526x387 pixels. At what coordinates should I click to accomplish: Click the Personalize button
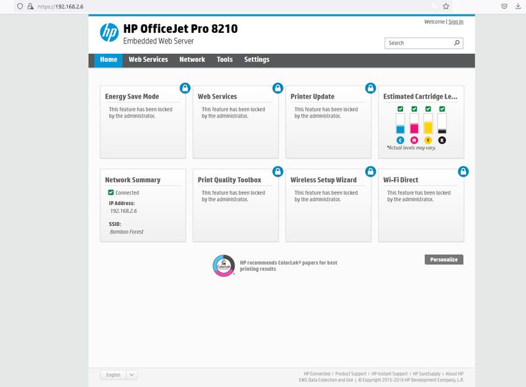(x=444, y=260)
